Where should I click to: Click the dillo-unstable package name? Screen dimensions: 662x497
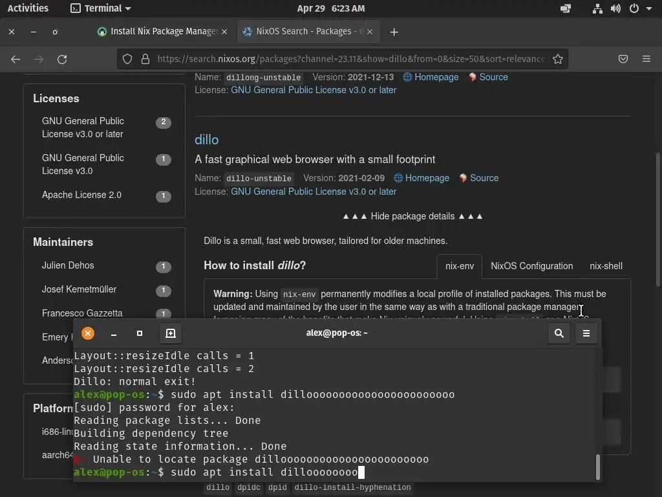pyautogui.click(x=259, y=179)
